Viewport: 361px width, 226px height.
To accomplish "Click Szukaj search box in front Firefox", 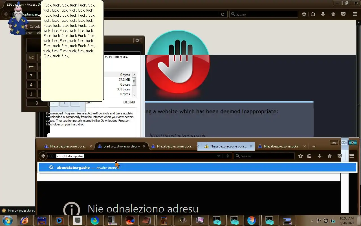I will click(x=264, y=156).
